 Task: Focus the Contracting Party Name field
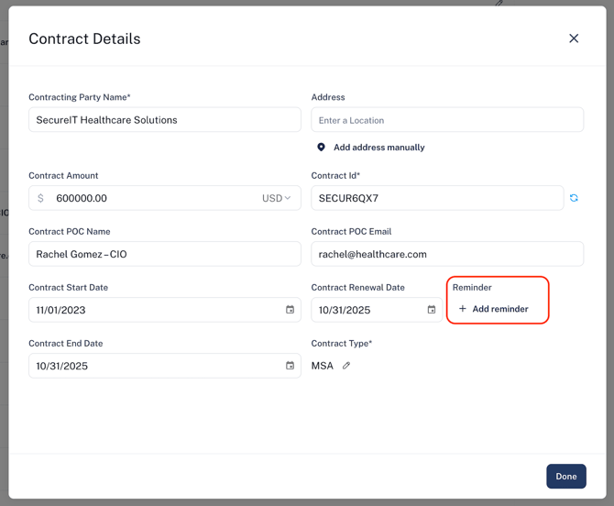pyautogui.click(x=165, y=120)
